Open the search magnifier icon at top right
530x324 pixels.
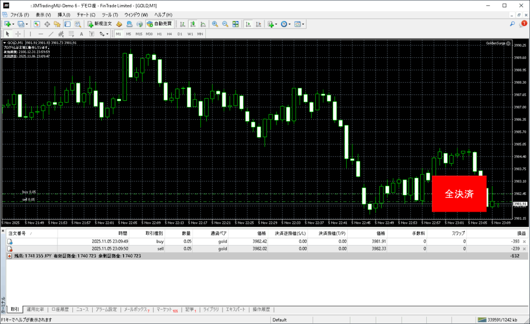(512, 24)
